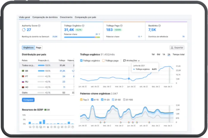Click the up arrow next to 2K keywords
Viewport: 208px width, 138px height.
tap(99, 34)
